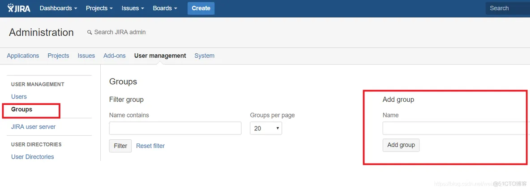Open the Projects dropdown in top navigation

click(99, 8)
